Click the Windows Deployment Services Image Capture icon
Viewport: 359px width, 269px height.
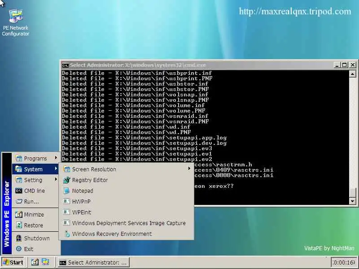pos(66,223)
